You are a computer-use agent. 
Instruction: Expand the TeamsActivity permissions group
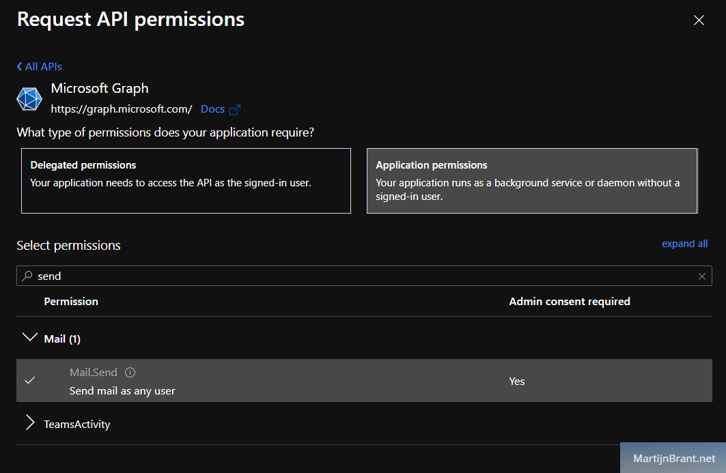click(30, 422)
